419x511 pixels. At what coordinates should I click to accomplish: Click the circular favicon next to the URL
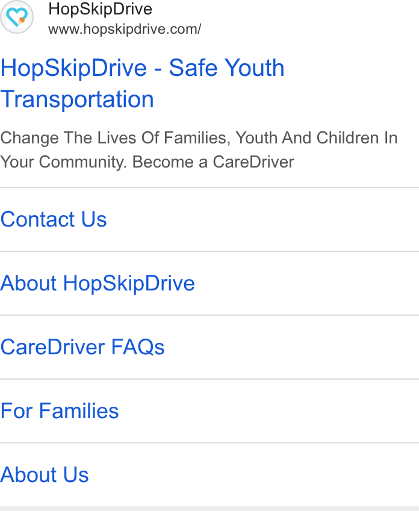(17, 17)
